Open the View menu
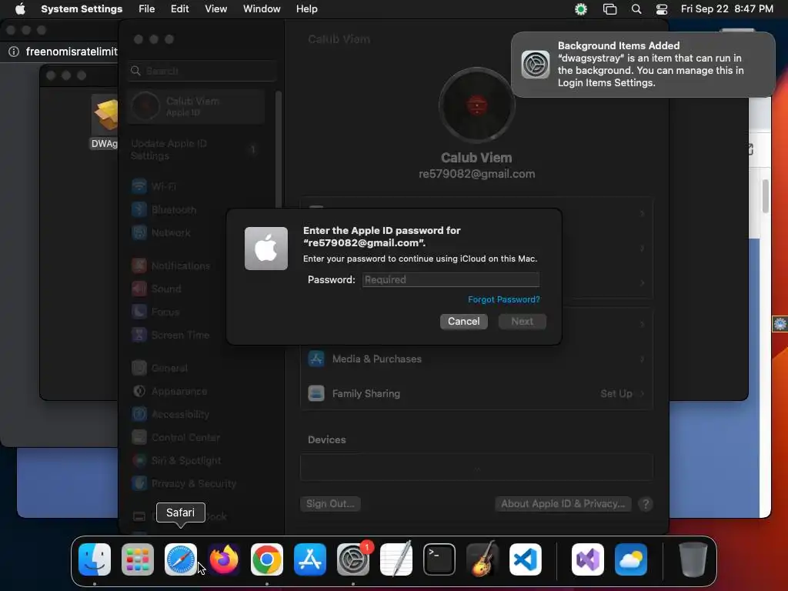Screen dimensions: 788x591 point(216,9)
